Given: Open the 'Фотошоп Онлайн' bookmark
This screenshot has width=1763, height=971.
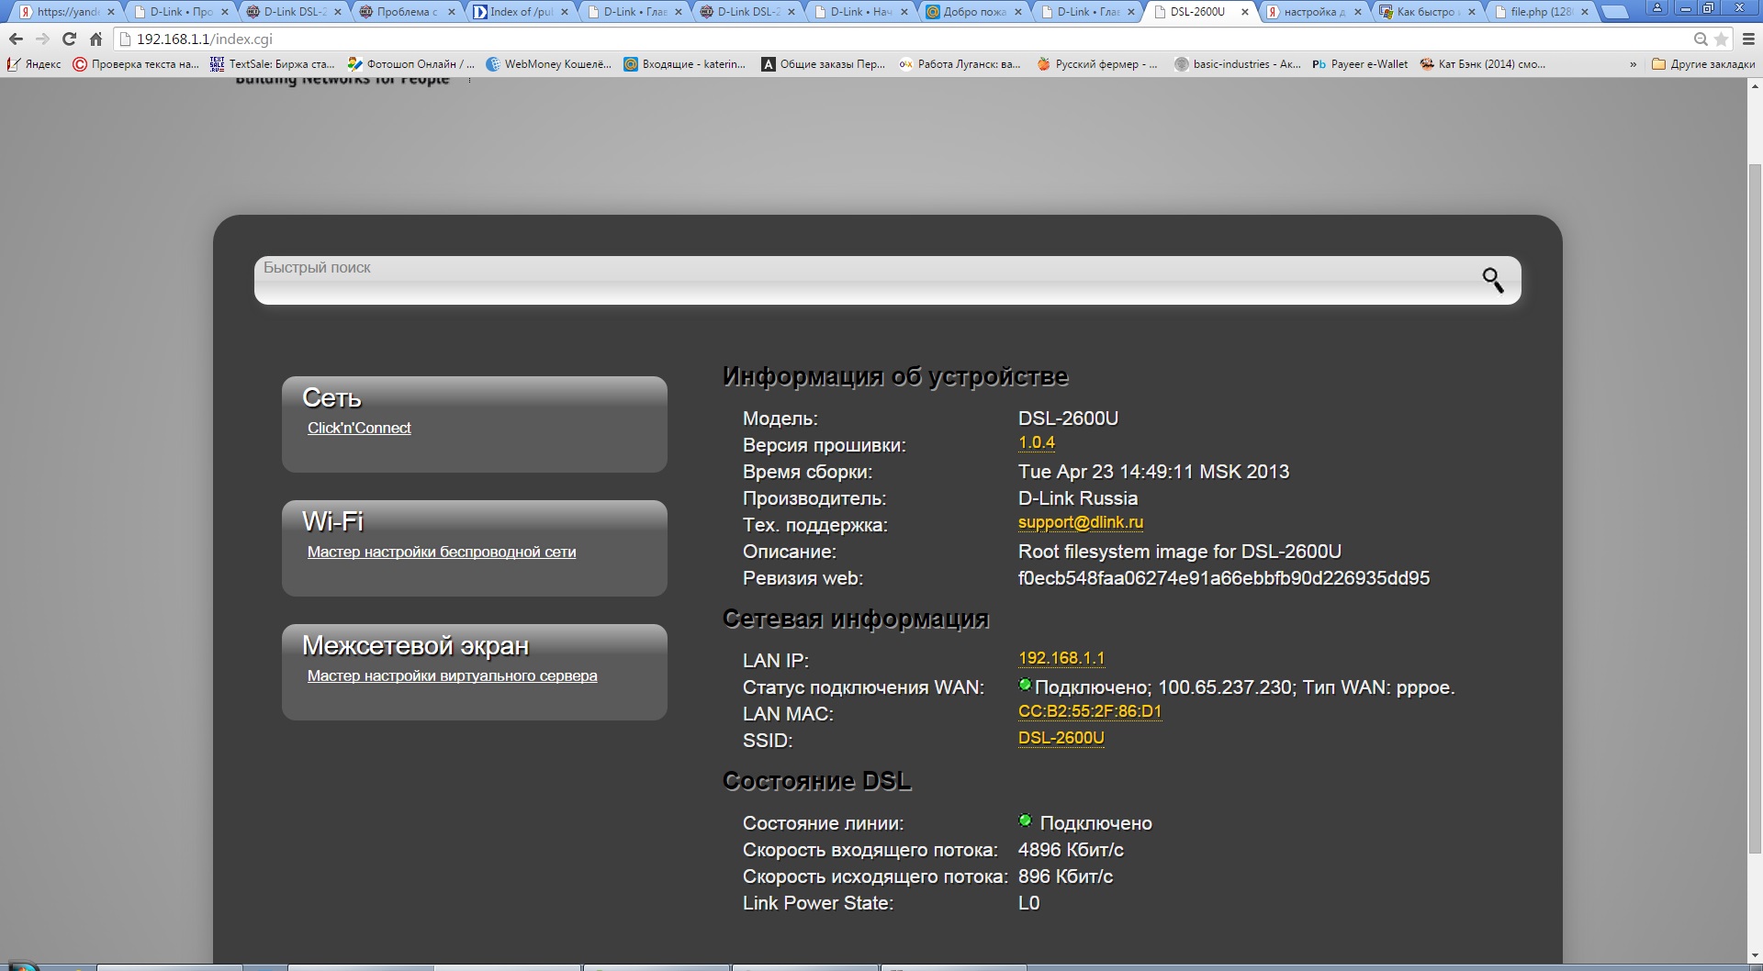Looking at the screenshot, I should (x=410, y=64).
